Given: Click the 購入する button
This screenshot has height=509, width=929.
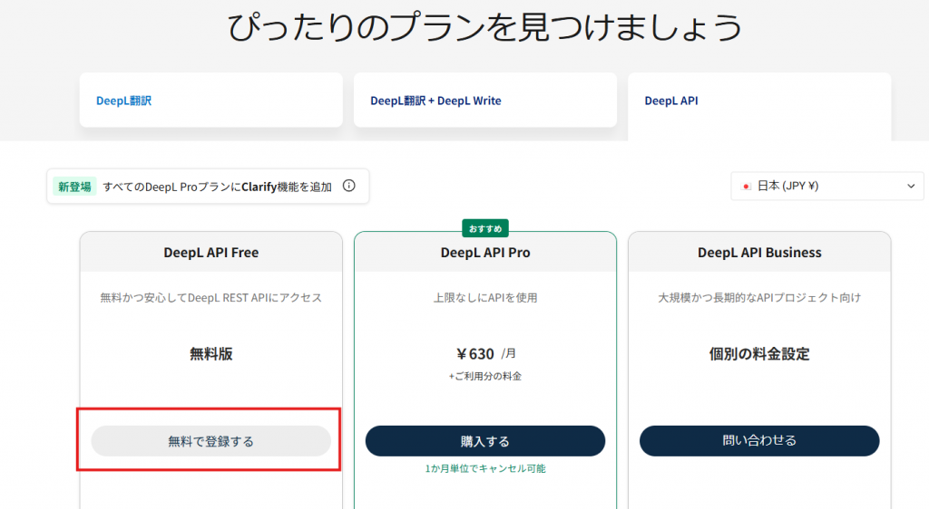Looking at the screenshot, I should [485, 441].
